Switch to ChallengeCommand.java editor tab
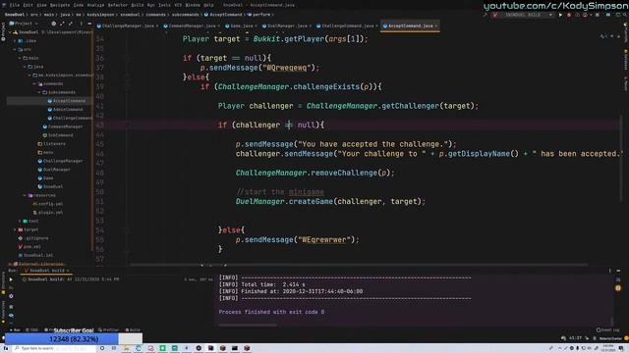Image resolution: width=629 pixels, height=353 pixels. click(x=347, y=26)
